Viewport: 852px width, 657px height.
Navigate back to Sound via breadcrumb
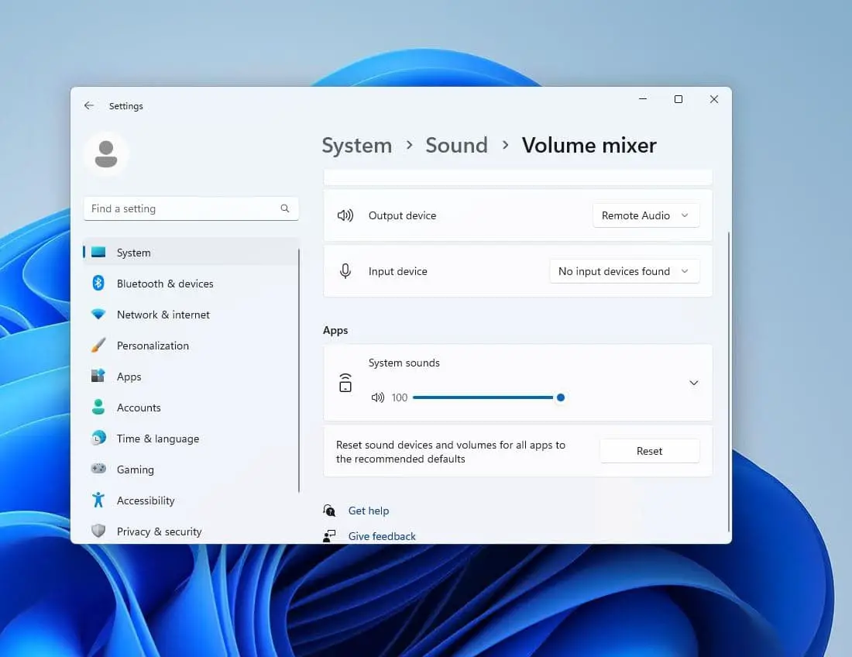tap(456, 146)
